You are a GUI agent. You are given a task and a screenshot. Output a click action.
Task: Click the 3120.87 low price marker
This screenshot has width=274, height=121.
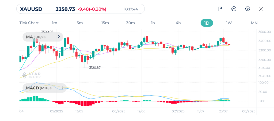tap(95, 68)
